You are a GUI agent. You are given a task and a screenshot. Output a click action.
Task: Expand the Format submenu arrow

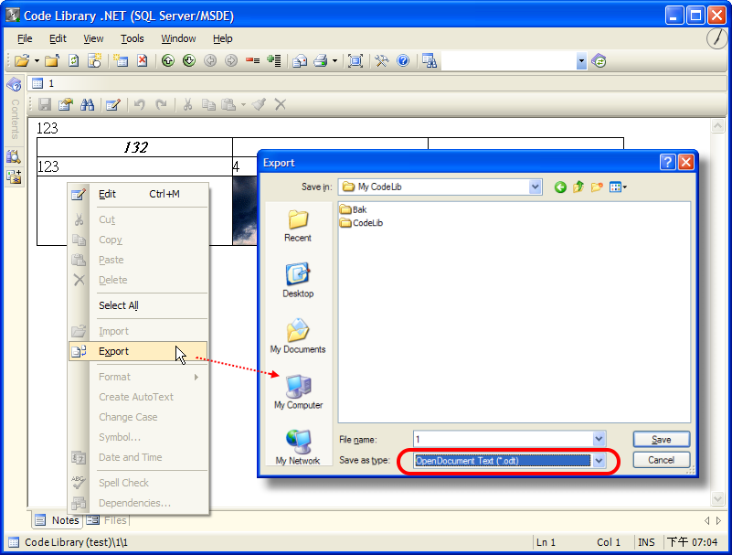196,377
